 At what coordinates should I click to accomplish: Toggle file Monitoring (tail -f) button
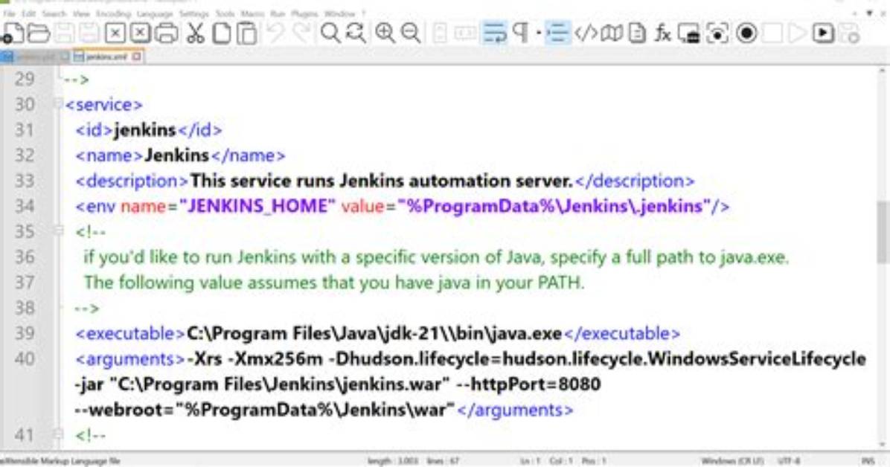point(717,33)
